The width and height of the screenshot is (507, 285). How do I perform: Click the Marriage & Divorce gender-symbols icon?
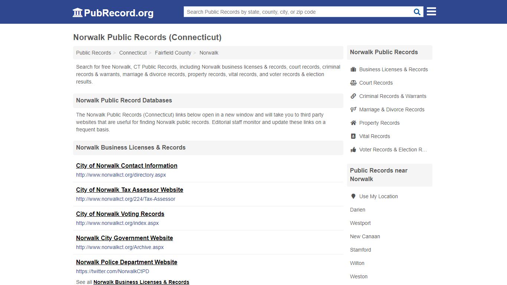tap(353, 109)
